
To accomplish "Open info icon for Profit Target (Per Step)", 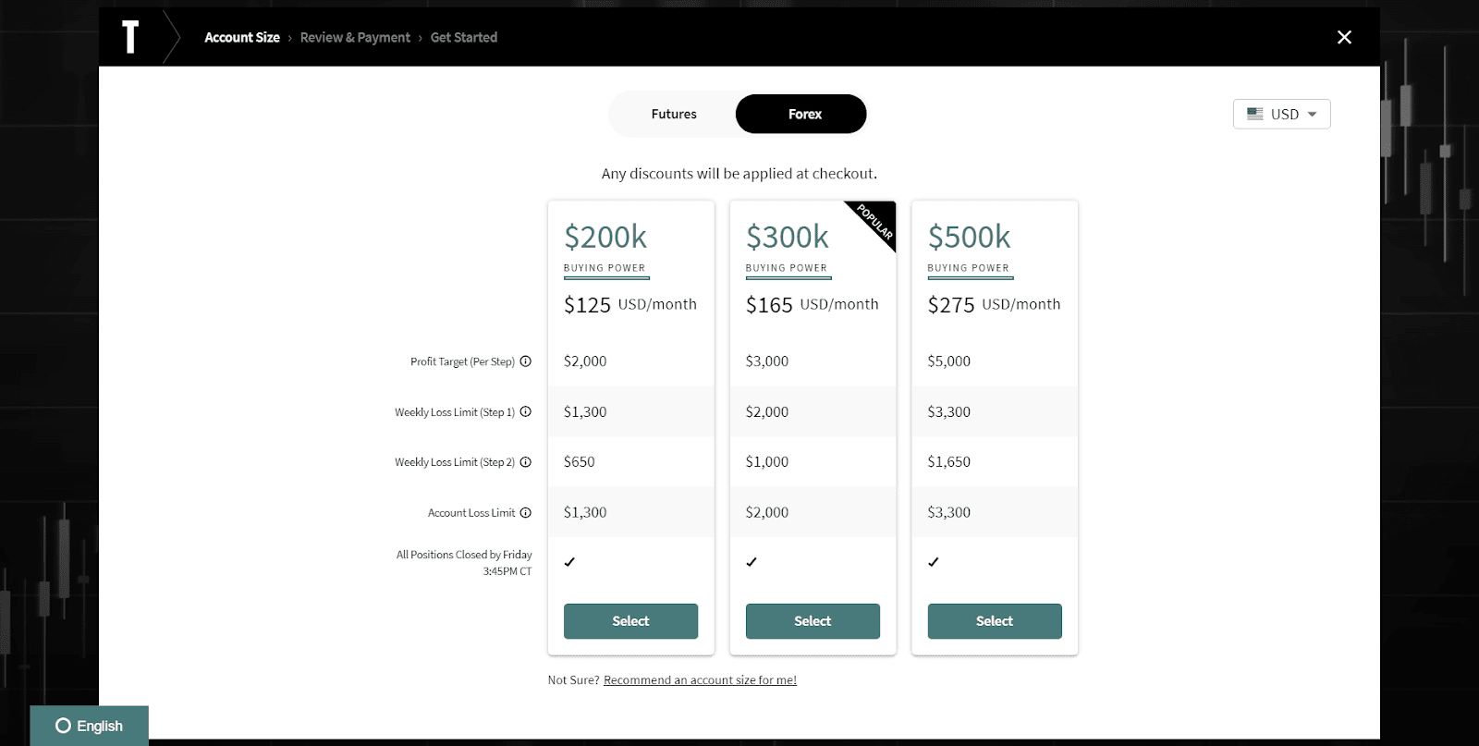I will point(525,361).
